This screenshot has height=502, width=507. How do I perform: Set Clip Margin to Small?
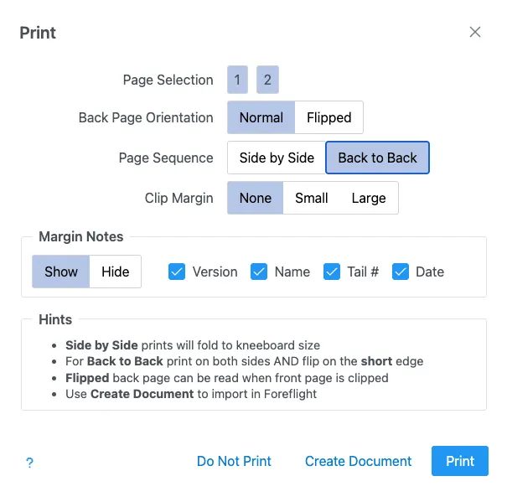311,199
